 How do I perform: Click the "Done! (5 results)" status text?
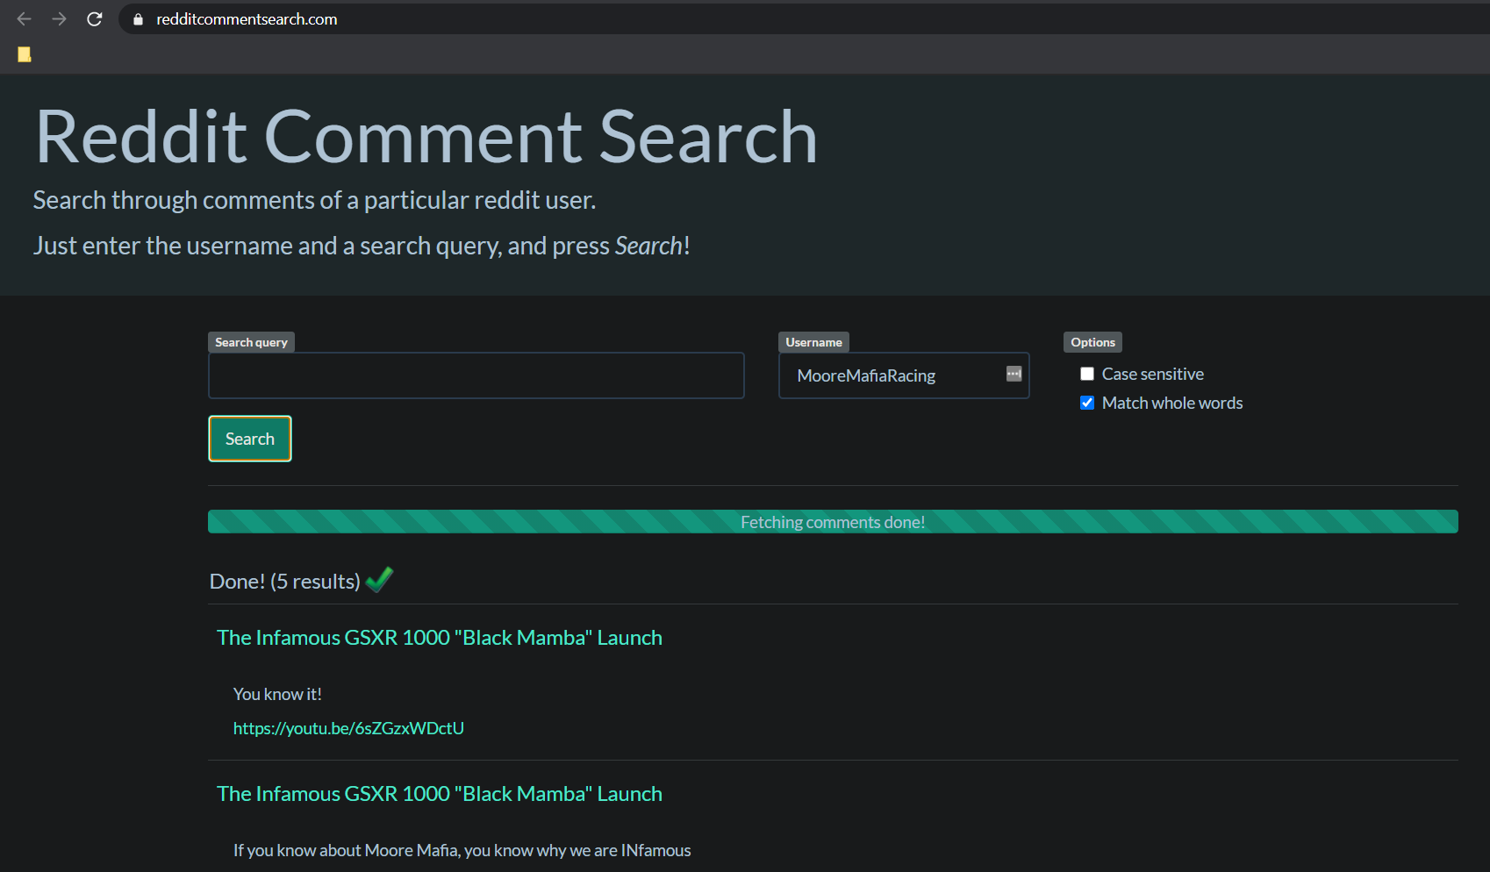(285, 582)
